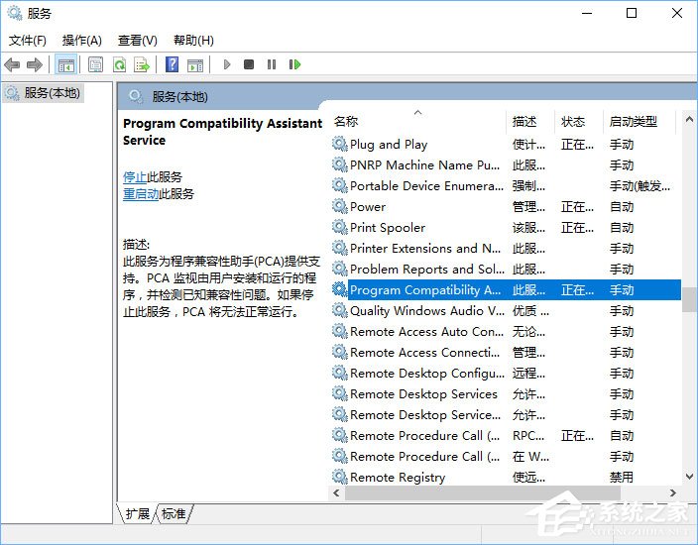Switch to the 扩展 tab
Screen dimensions: 698x545
[x=137, y=514]
